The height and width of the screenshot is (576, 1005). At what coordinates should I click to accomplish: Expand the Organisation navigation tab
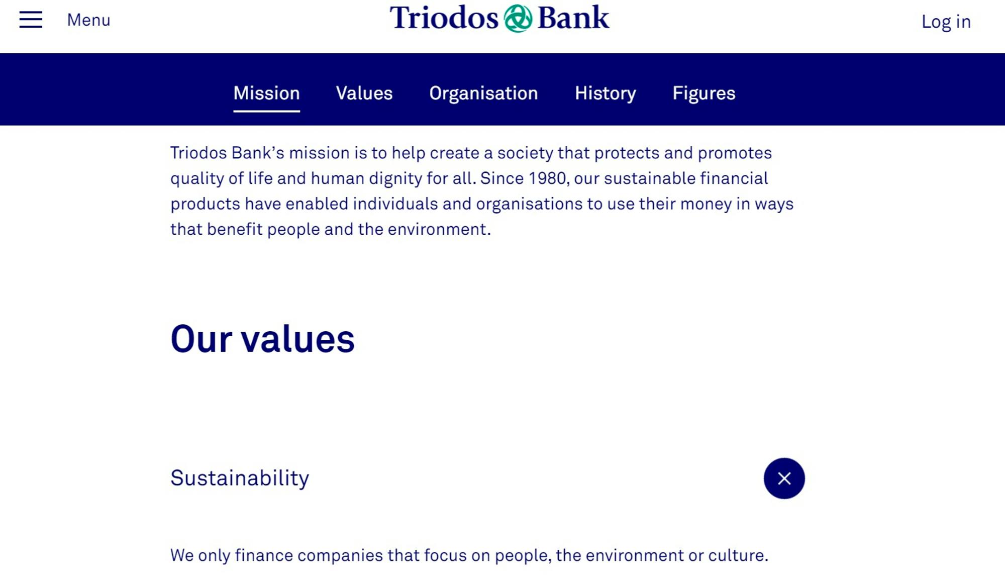[x=483, y=93]
